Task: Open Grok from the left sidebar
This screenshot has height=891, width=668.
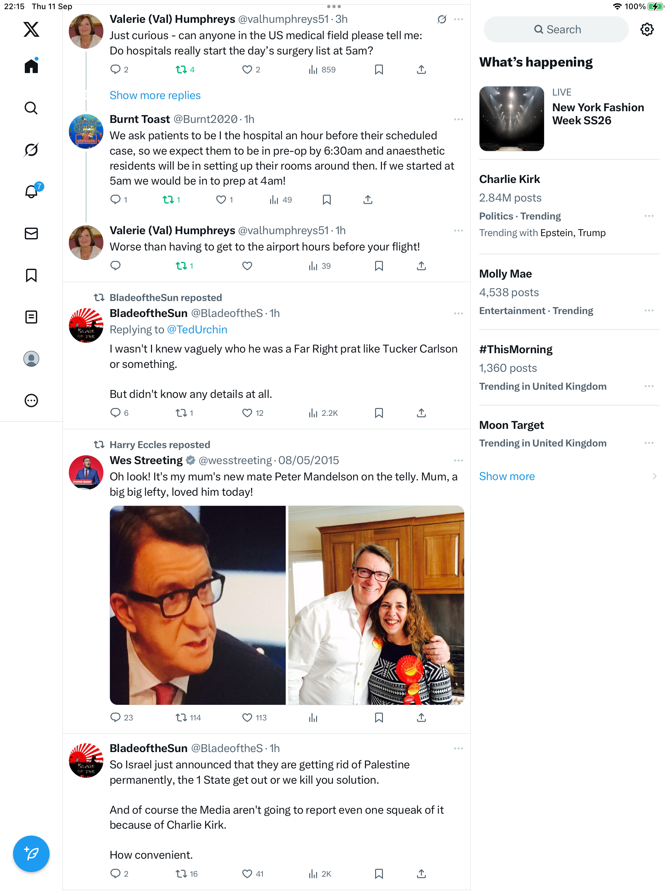Action: (31, 150)
